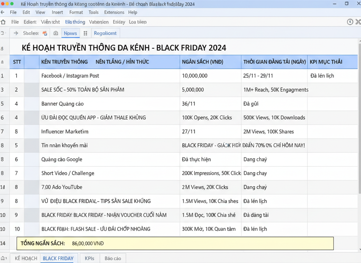
Task: Switch to the KPIs sheet tab
Action: 90,258
